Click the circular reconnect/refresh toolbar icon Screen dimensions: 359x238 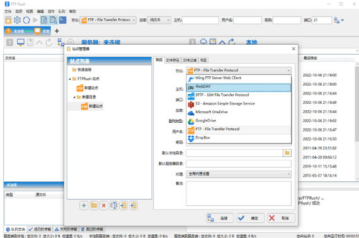[x=26, y=20]
